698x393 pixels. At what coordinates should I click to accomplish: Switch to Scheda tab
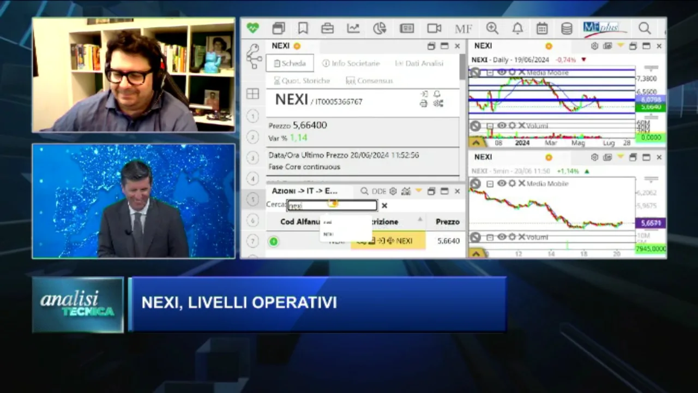(x=290, y=63)
